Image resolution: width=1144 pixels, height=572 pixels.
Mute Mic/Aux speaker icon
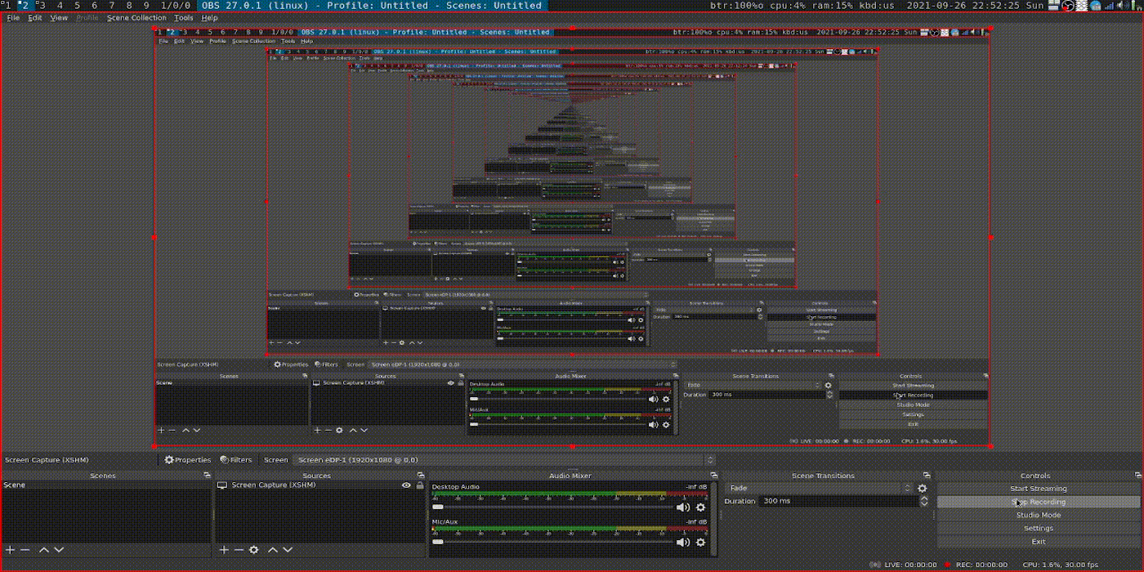tap(683, 542)
